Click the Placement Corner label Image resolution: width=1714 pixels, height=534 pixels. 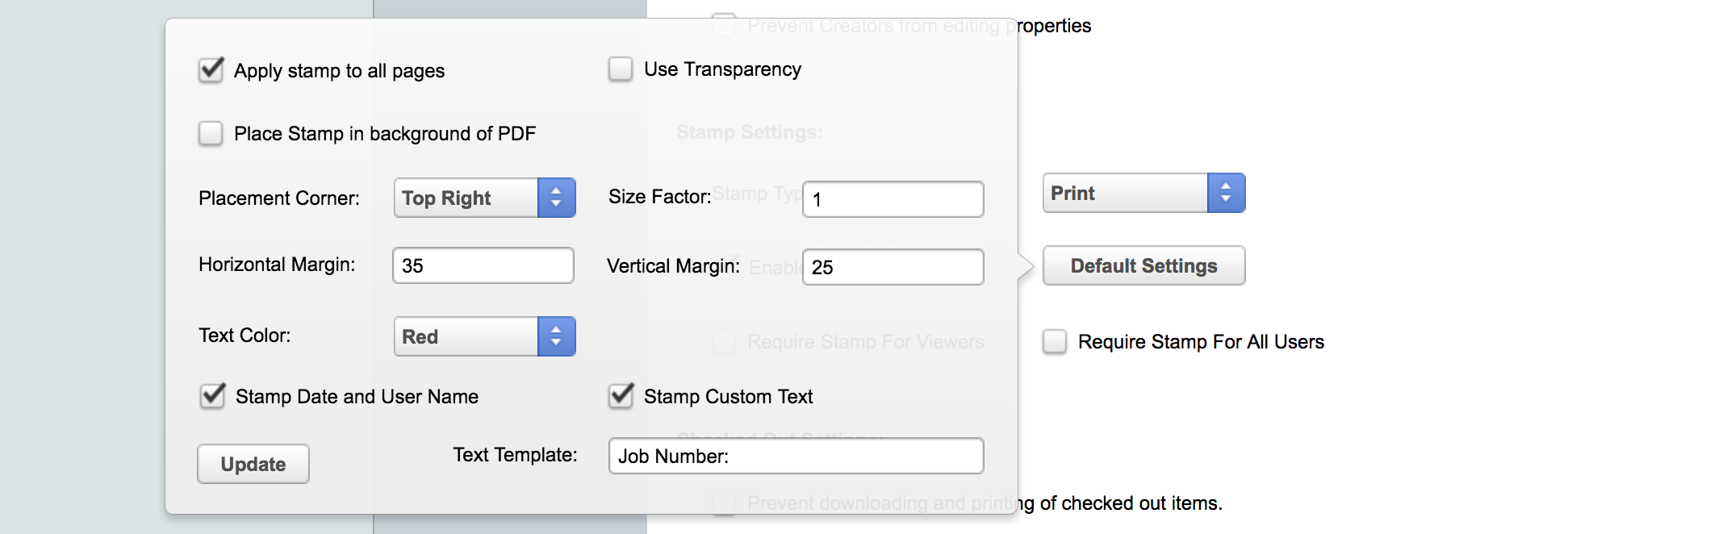tap(279, 198)
